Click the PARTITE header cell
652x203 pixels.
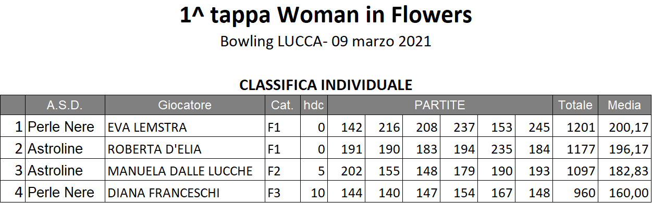point(440,105)
